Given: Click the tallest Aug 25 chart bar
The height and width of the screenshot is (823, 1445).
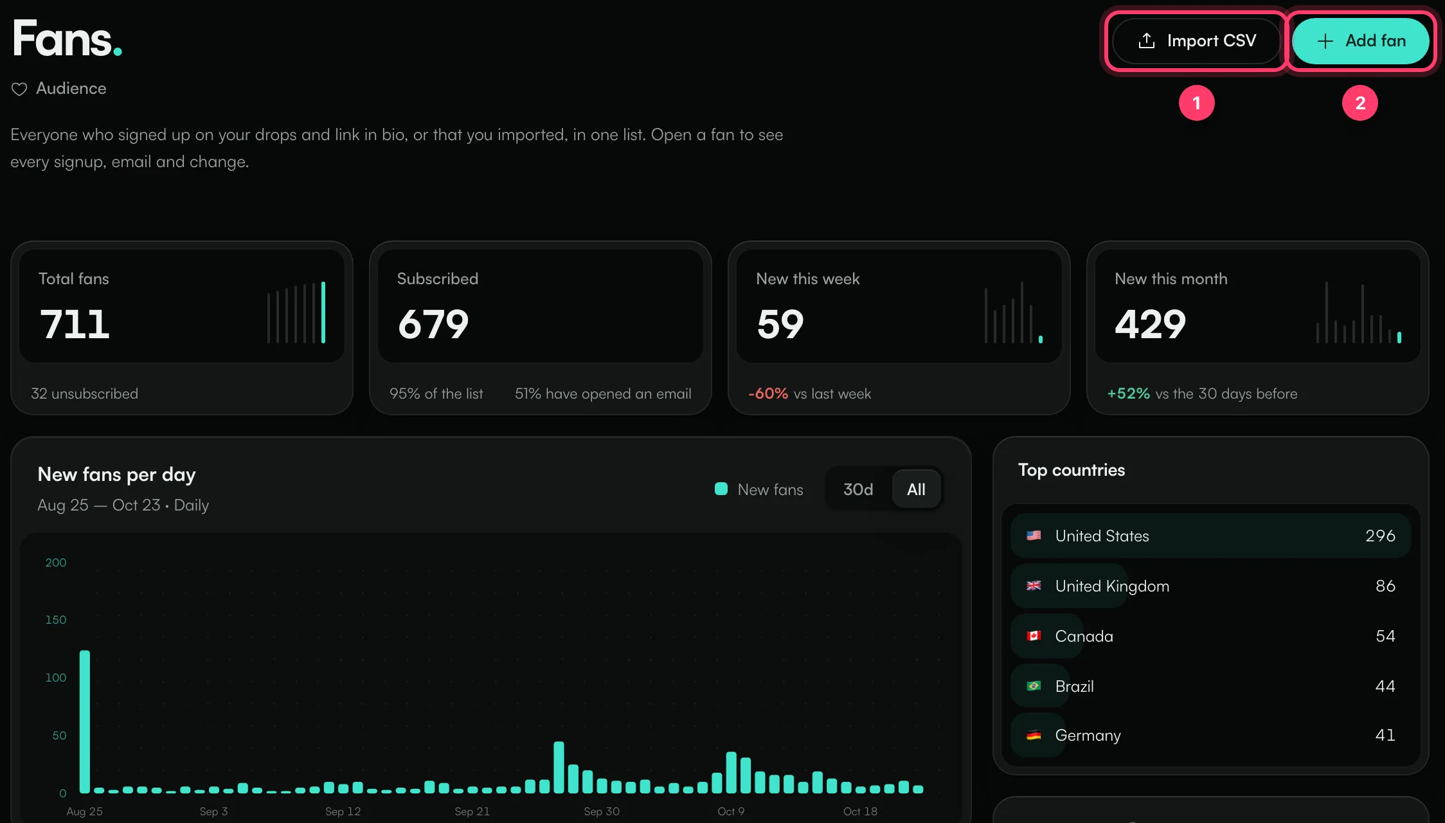Looking at the screenshot, I should [x=85, y=721].
